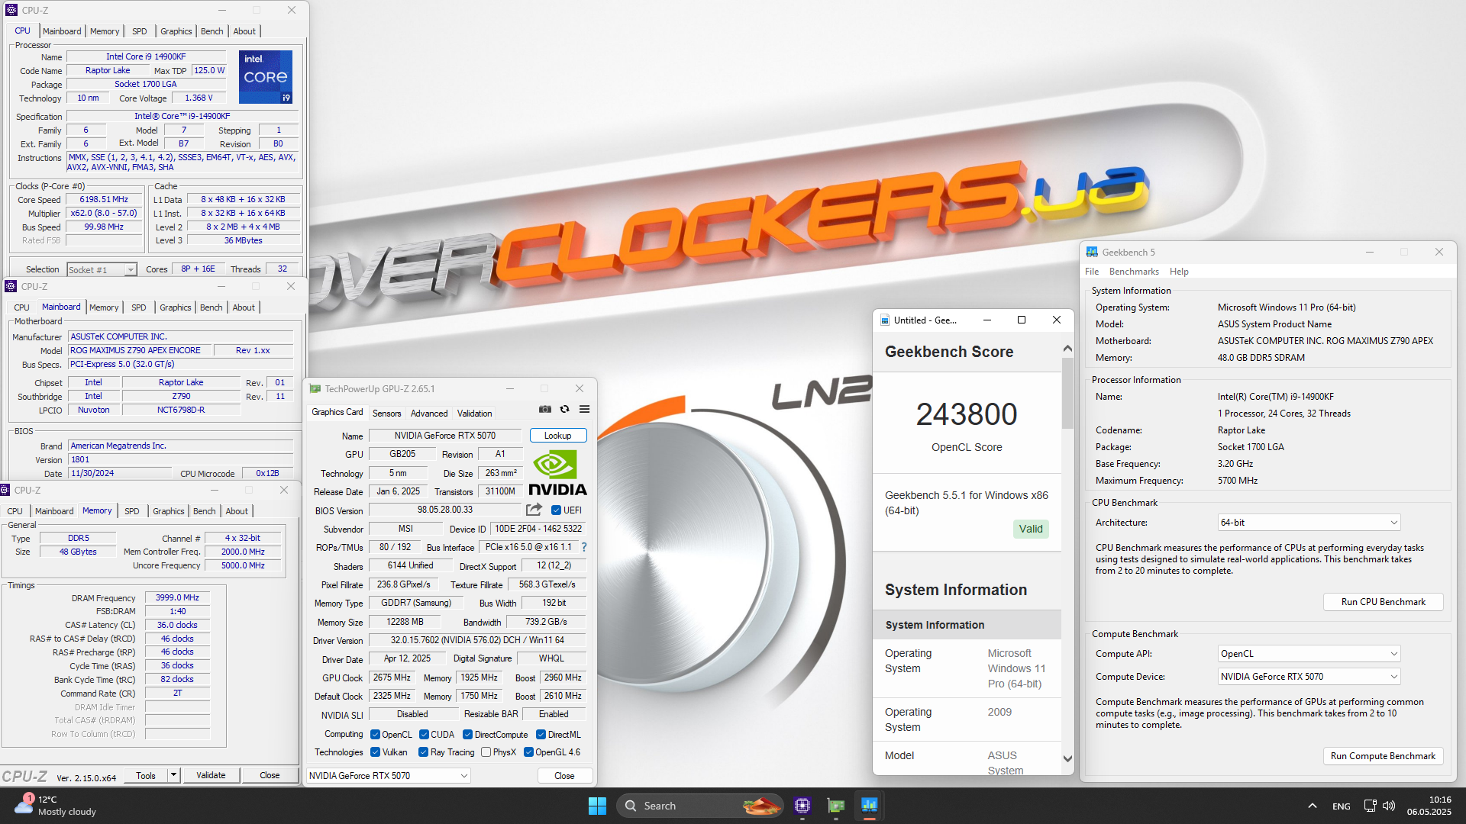Enable the PhysX checkbox
The image size is (1466, 824).
(486, 752)
